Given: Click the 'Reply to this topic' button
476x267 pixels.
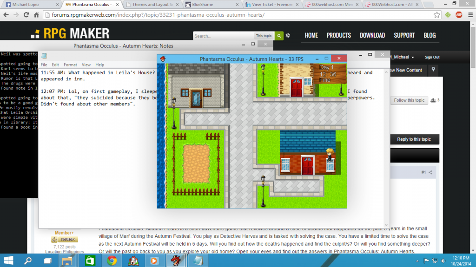Looking at the screenshot, I should (x=414, y=139).
